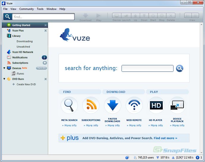Click the yellow plus icon in Plus banner
This screenshot has width=205, height=162.
[x=63, y=138]
